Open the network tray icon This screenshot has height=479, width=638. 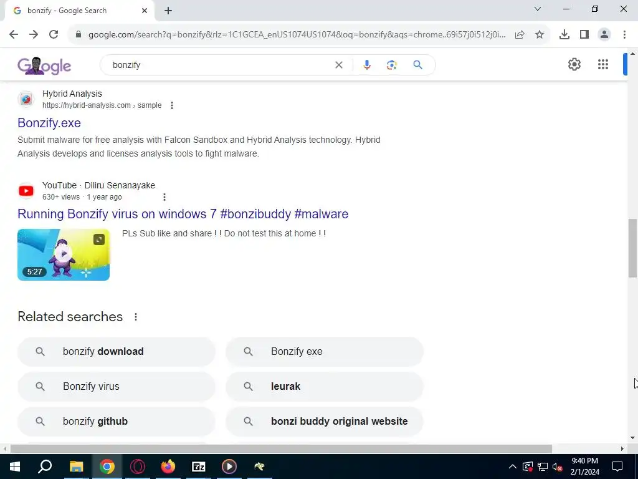pos(543,467)
